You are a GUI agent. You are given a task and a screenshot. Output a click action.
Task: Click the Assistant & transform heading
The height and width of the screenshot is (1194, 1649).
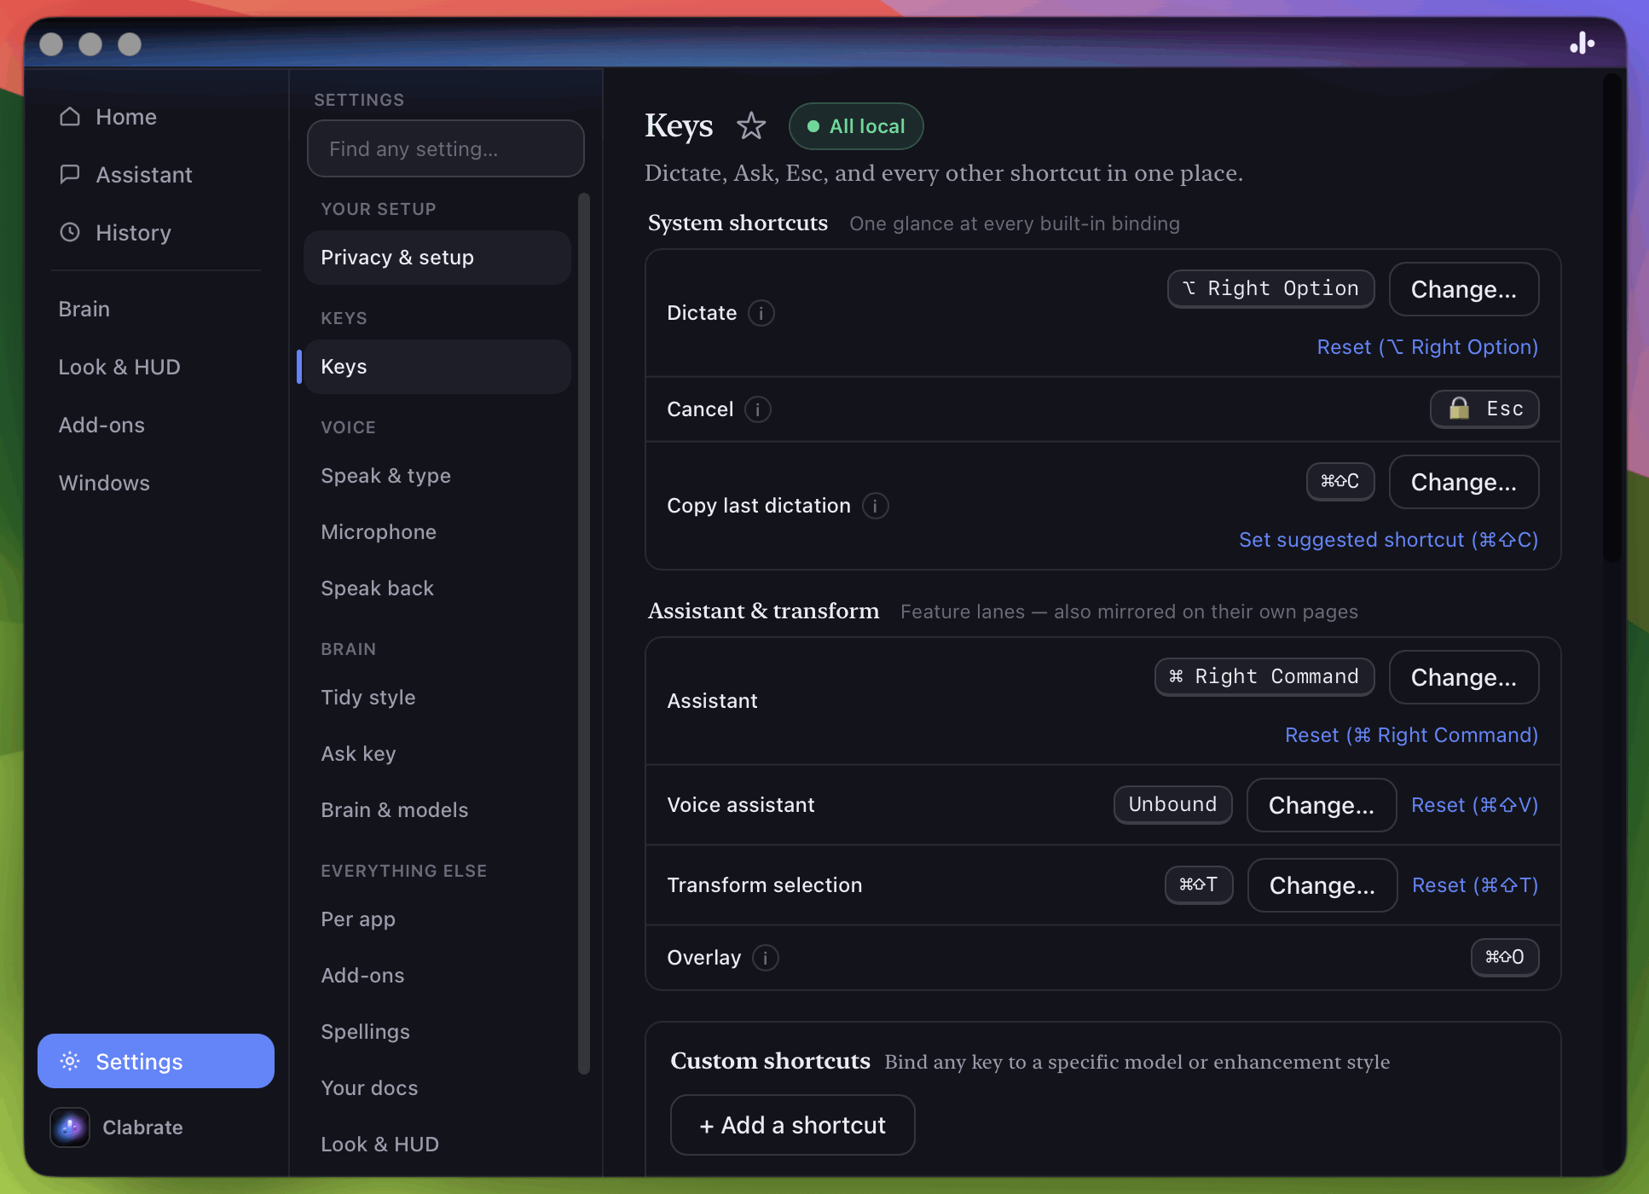pos(763,611)
